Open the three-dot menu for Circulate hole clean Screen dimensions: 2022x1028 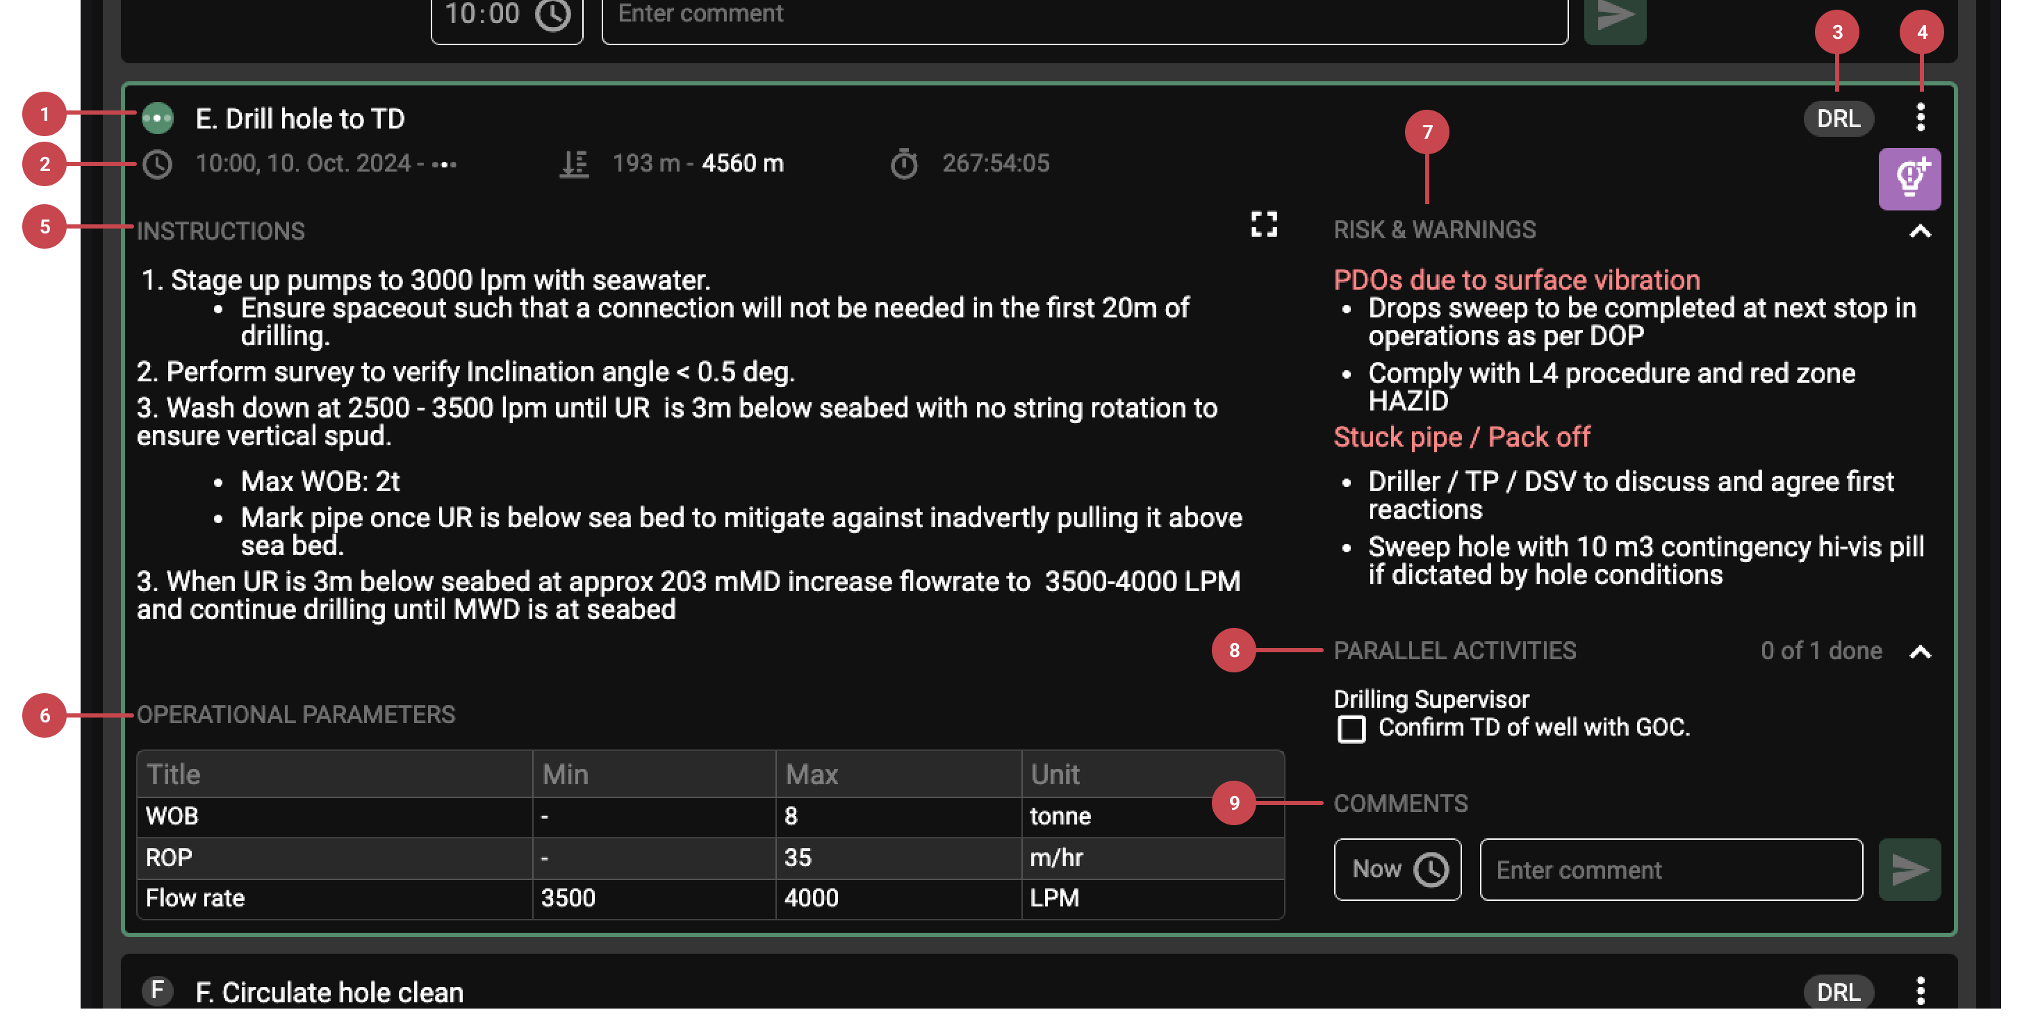click(x=1920, y=990)
